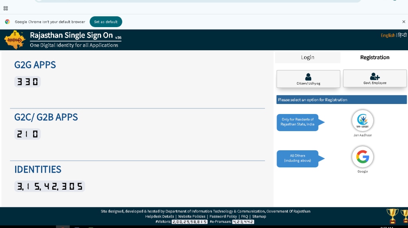The height and width of the screenshot is (228, 408).
Task: Click 'Only for Residents of Rajasthan' callout
Action: [x=298, y=122]
